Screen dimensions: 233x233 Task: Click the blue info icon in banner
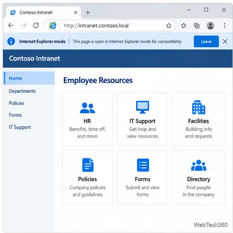tap(11, 41)
